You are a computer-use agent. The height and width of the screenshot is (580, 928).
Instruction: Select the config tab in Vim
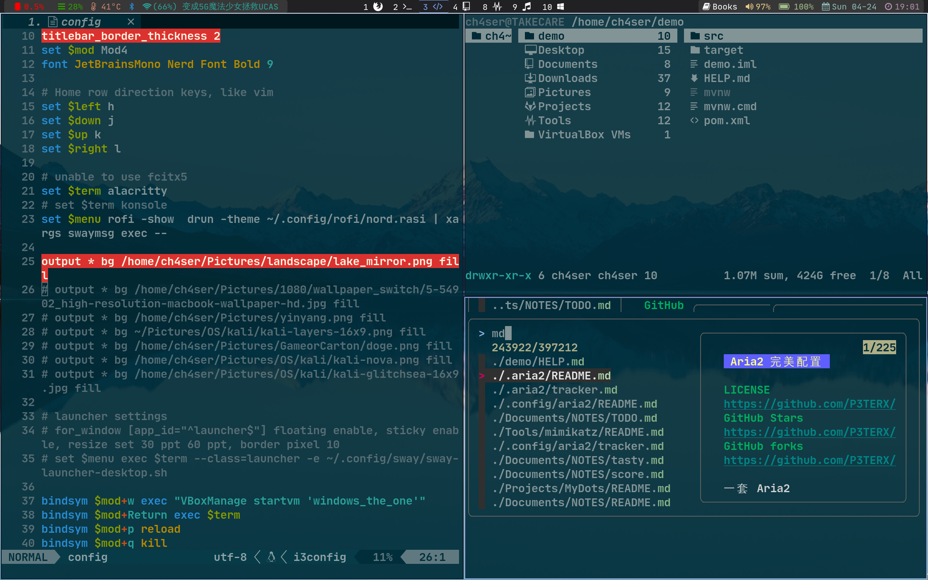(x=80, y=22)
